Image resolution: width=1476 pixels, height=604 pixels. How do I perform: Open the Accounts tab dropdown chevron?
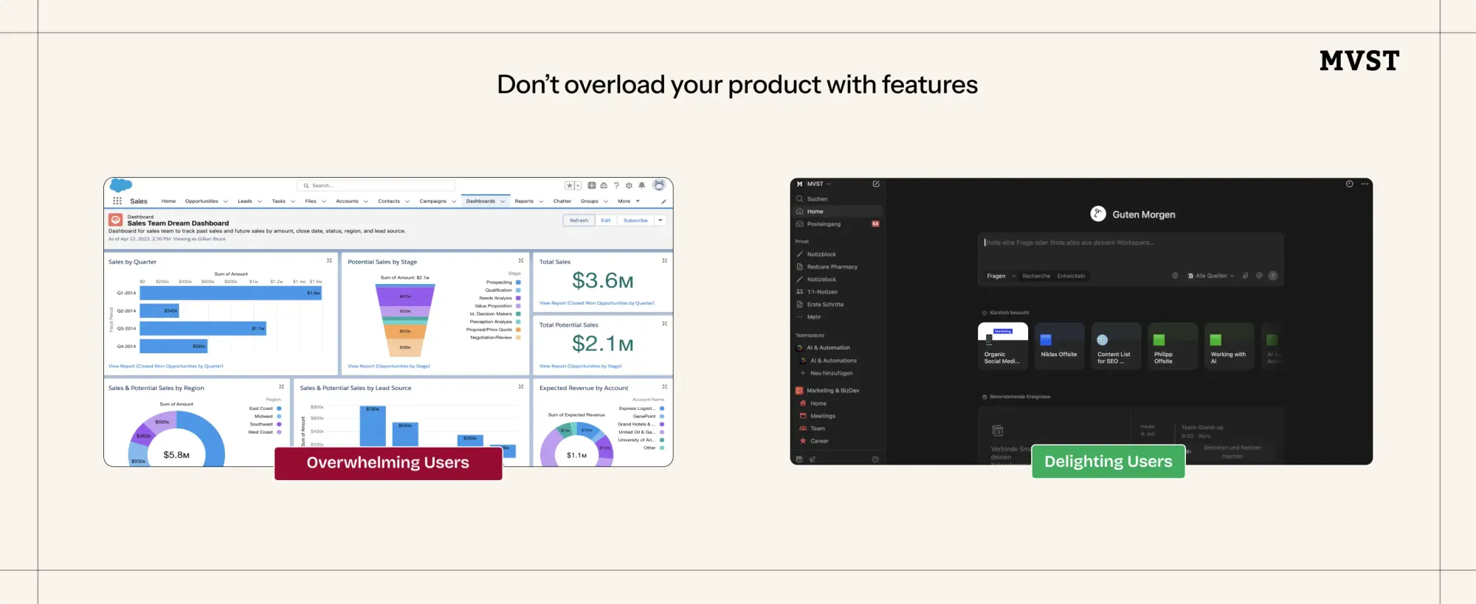coord(365,201)
